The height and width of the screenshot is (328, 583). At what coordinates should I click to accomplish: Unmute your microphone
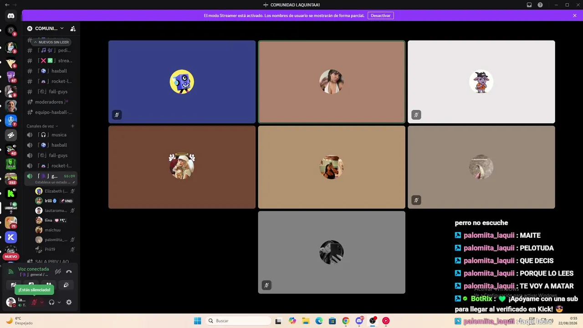[34, 302]
